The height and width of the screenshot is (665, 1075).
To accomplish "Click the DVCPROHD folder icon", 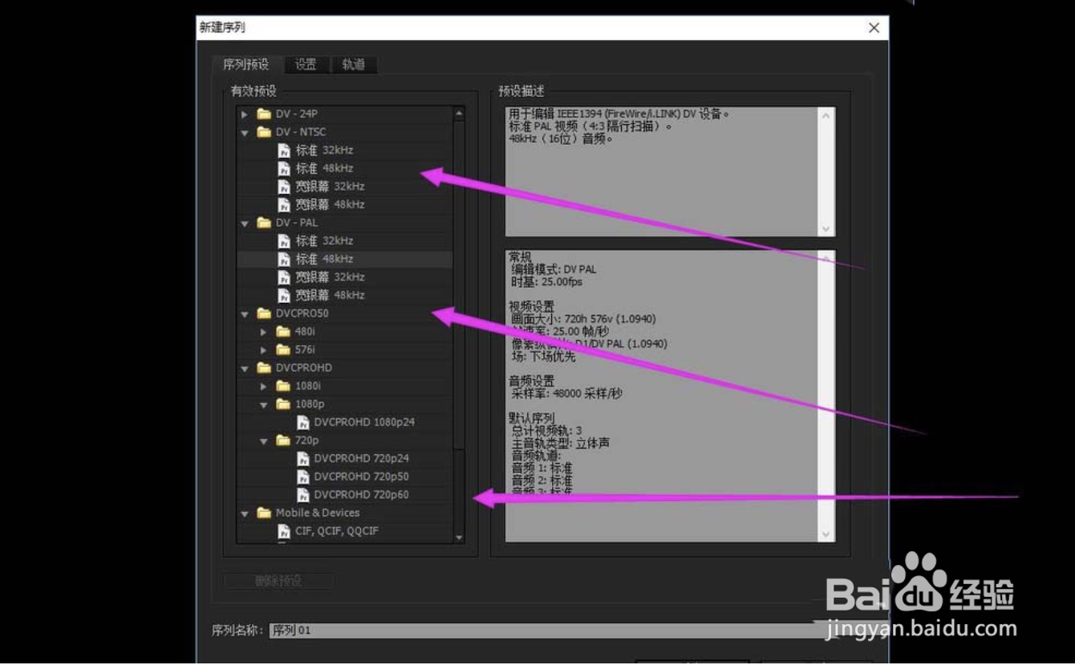I will [264, 368].
